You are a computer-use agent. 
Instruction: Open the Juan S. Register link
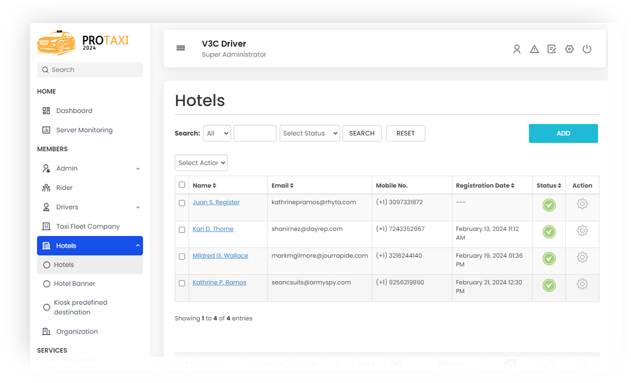216,202
